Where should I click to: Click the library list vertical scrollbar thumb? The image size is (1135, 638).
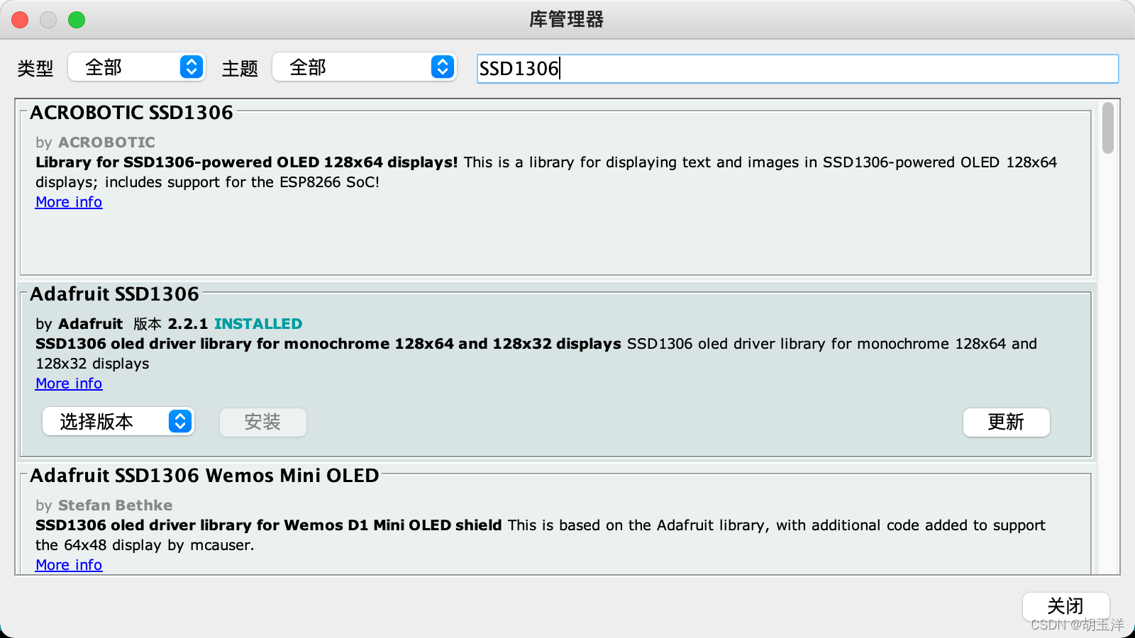1107,128
